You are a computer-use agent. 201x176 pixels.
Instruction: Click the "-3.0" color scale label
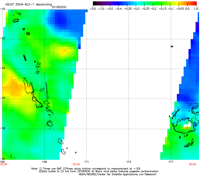[93, 9]
